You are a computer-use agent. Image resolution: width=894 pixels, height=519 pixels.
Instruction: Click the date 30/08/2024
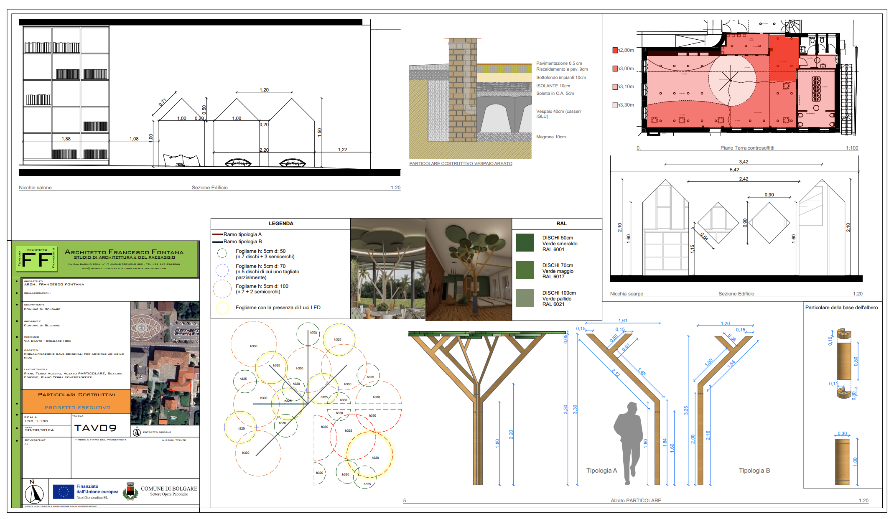(39, 430)
